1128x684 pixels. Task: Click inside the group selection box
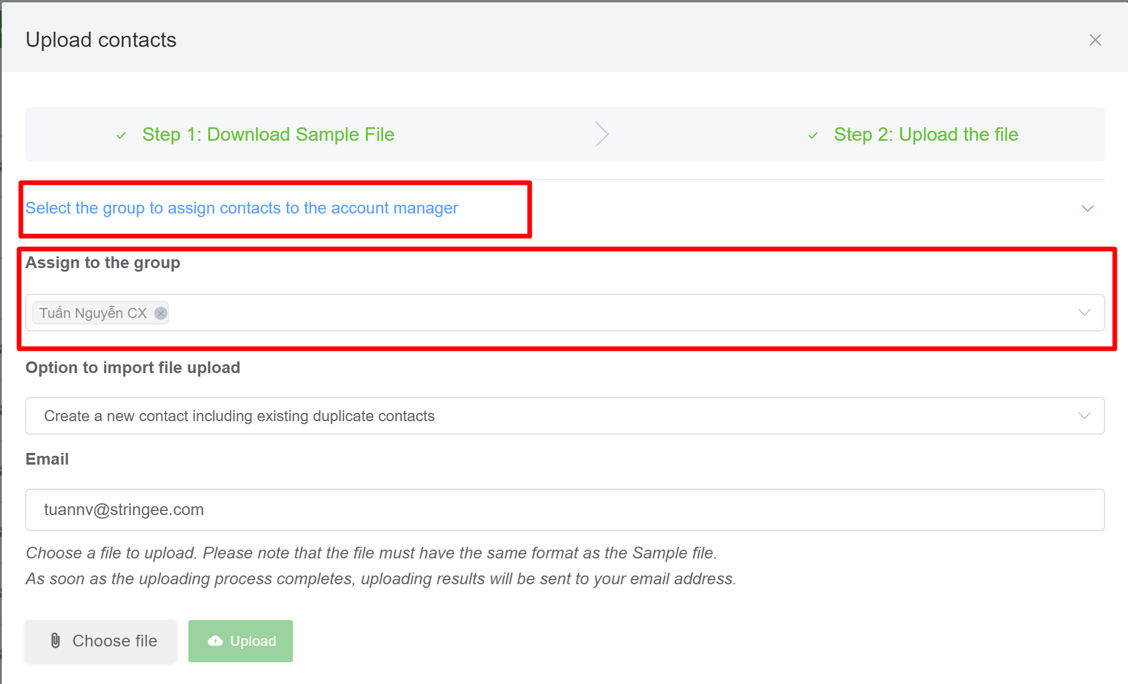click(587, 313)
